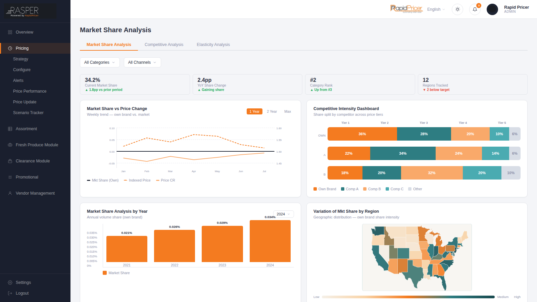The image size is (537, 302).
Task: Open the Vendor Management link
Action: click(35, 193)
